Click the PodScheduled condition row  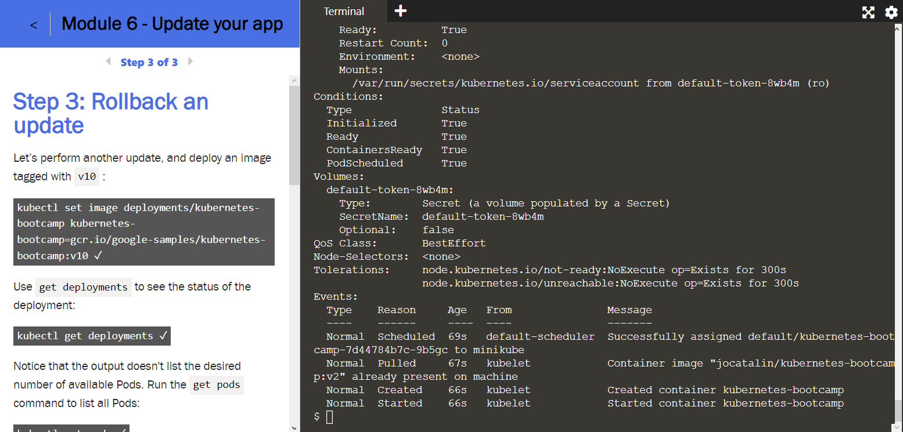tap(397, 164)
